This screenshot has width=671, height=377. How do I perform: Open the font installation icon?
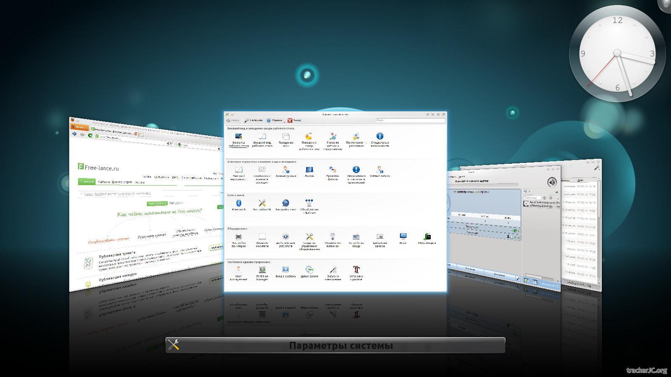click(x=356, y=271)
